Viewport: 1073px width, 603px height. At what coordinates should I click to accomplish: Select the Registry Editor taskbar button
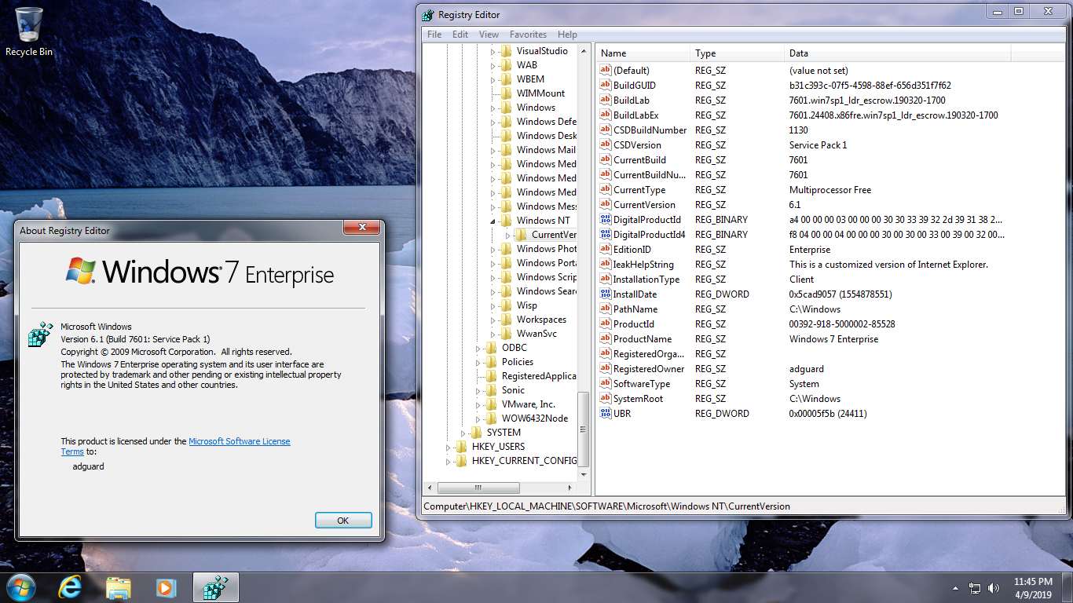point(215,587)
